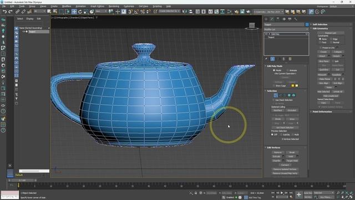
Task: Open the Create tab plus icon
Action: click(x=266, y=19)
